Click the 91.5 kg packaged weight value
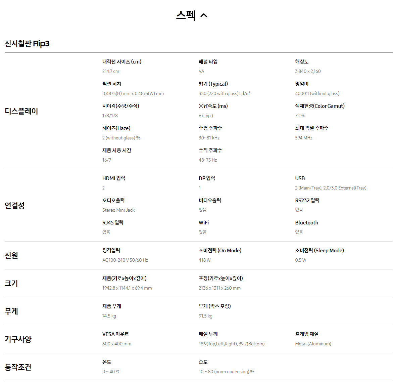The height and width of the screenshot is (382, 393). point(205,316)
